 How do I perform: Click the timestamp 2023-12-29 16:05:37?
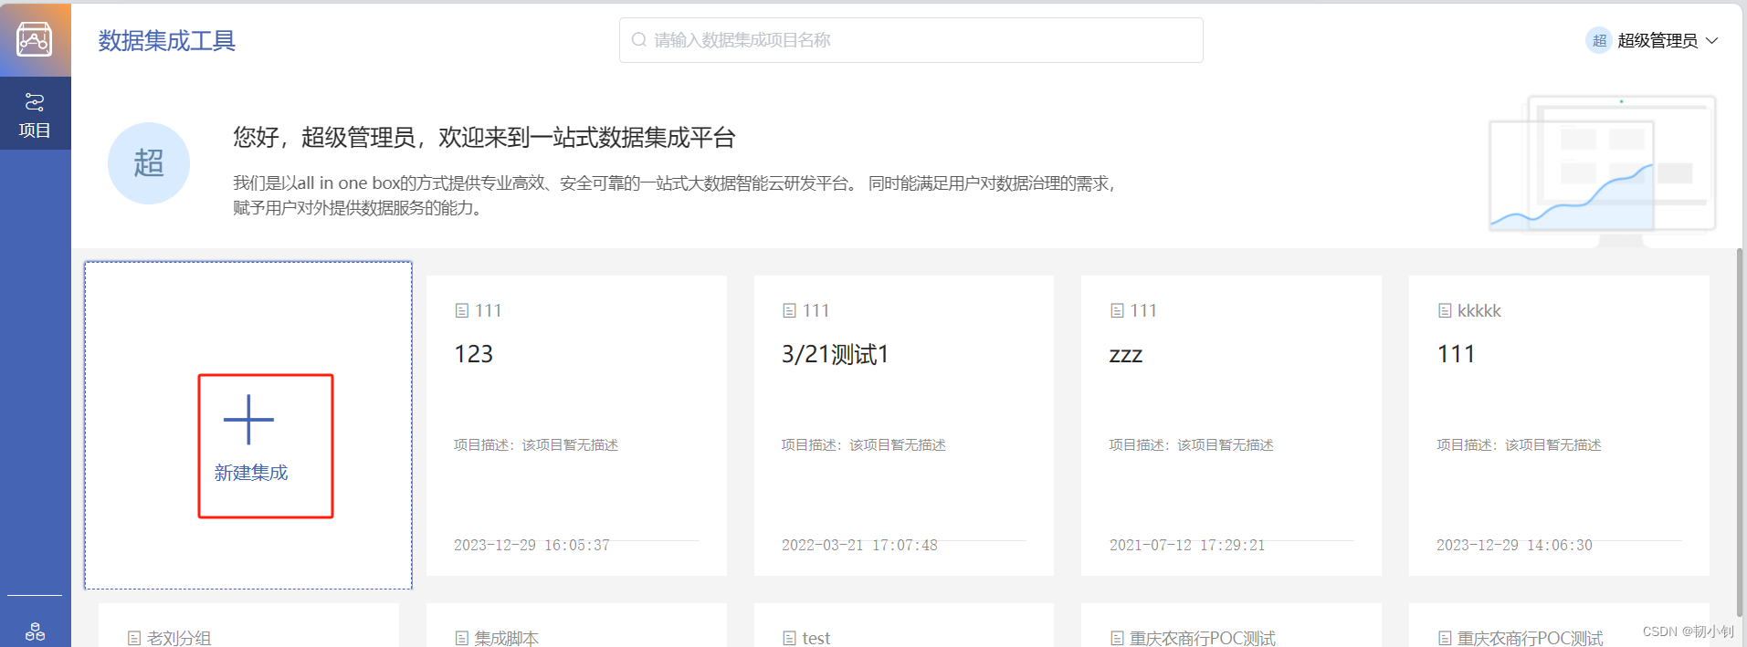tap(531, 545)
